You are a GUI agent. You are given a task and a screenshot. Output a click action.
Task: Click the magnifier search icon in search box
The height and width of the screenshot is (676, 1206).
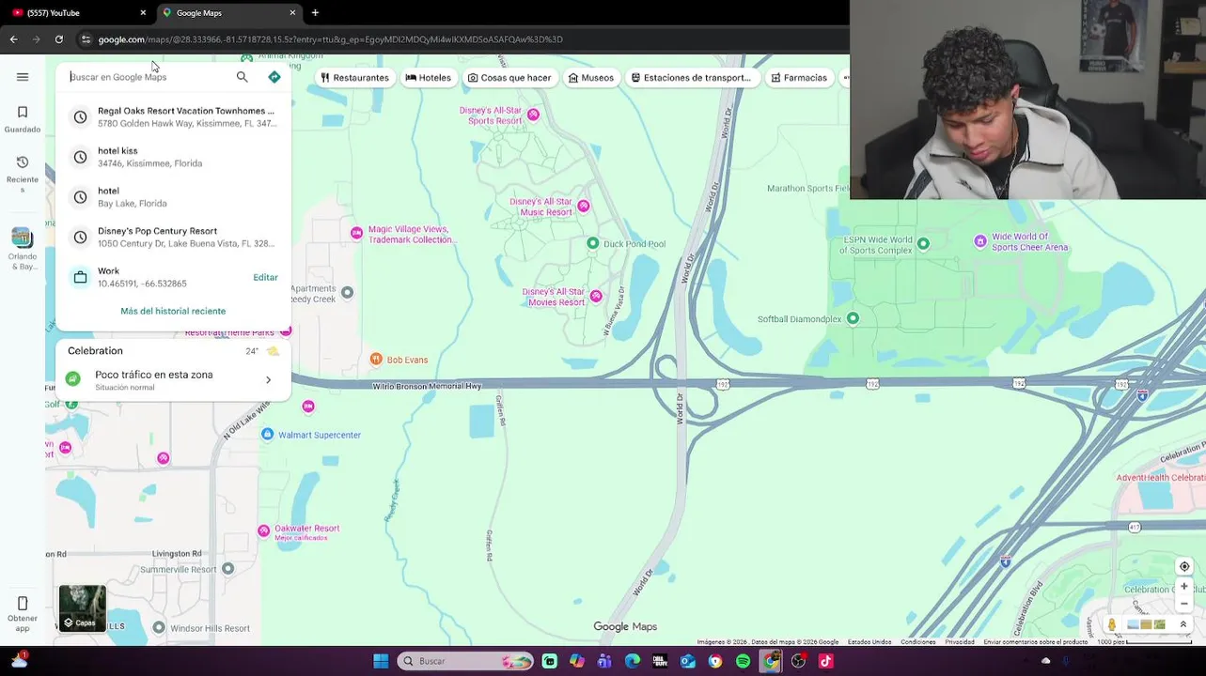[243, 77]
